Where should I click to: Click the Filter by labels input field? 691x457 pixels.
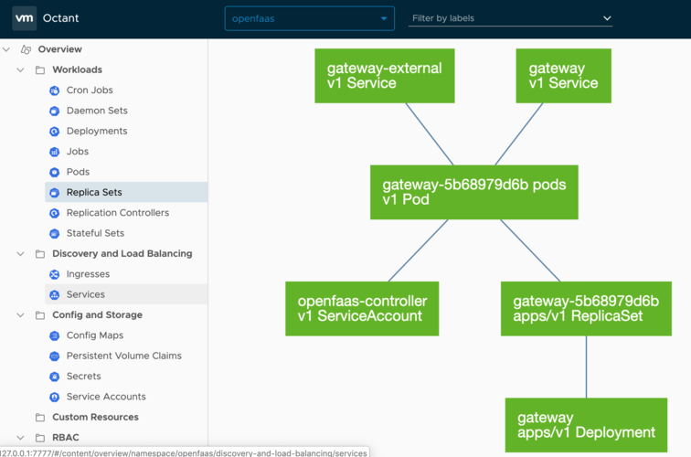click(x=510, y=18)
